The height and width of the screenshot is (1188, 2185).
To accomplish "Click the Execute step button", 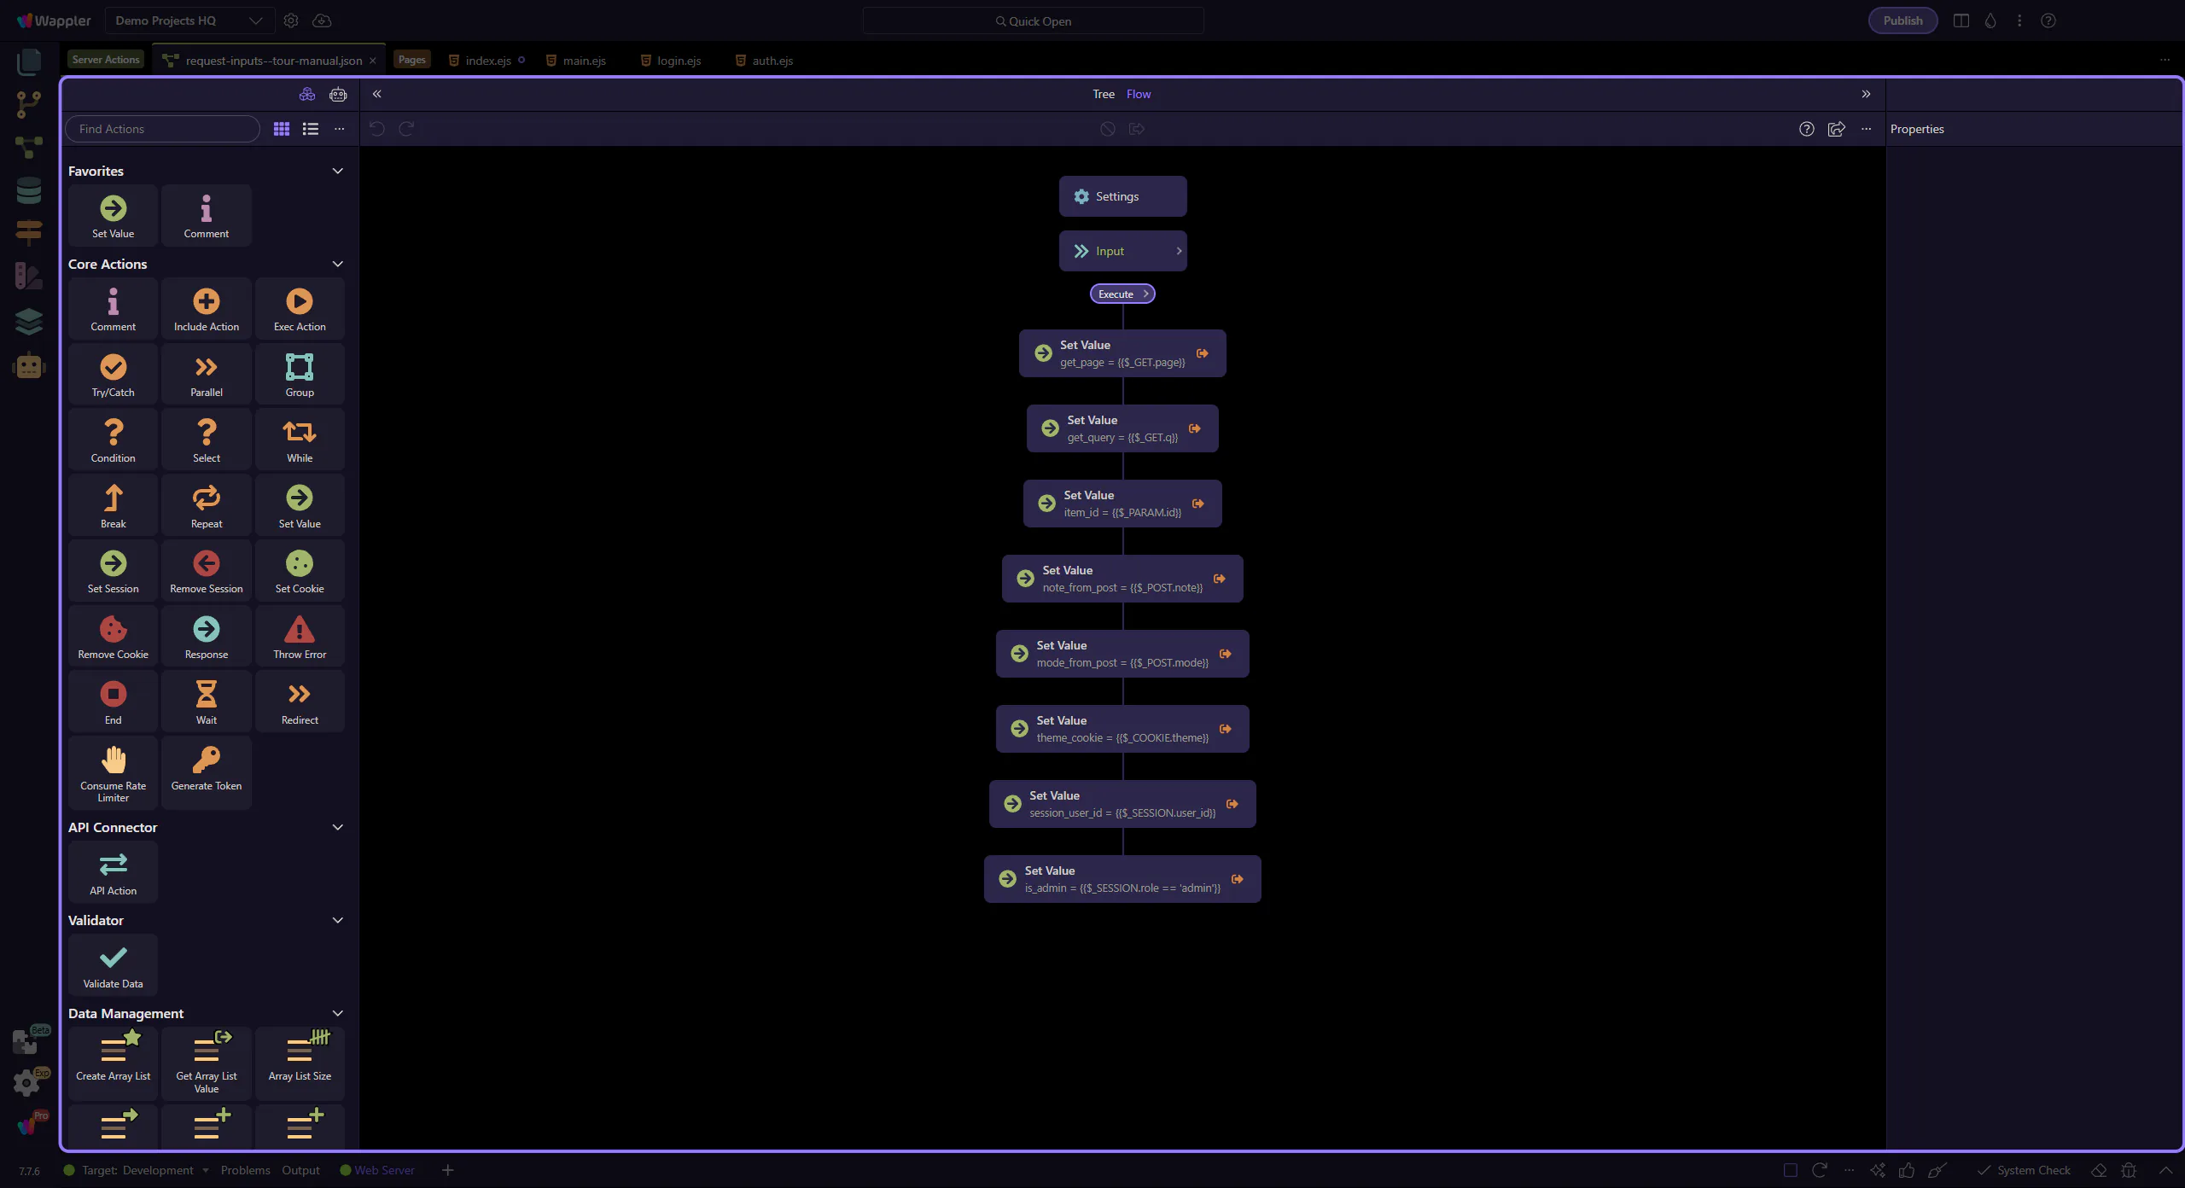I will click(1122, 294).
